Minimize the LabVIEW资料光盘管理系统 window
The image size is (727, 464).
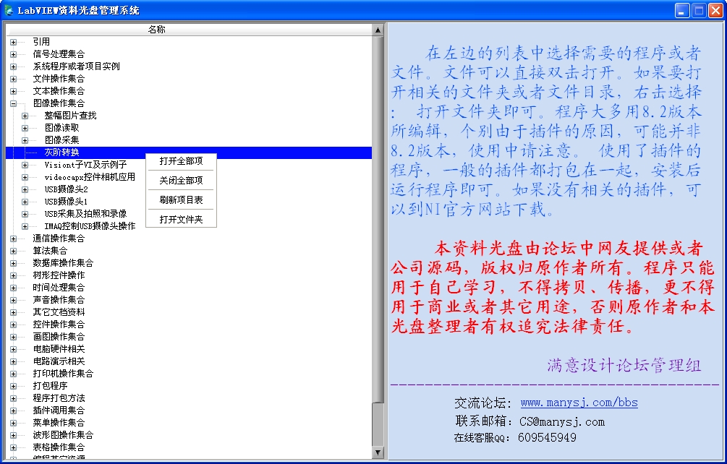[x=682, y=10]
